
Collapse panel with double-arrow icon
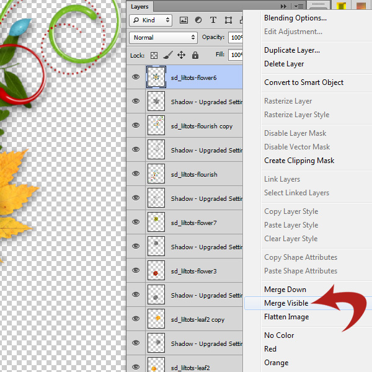[x=283, y=6]
